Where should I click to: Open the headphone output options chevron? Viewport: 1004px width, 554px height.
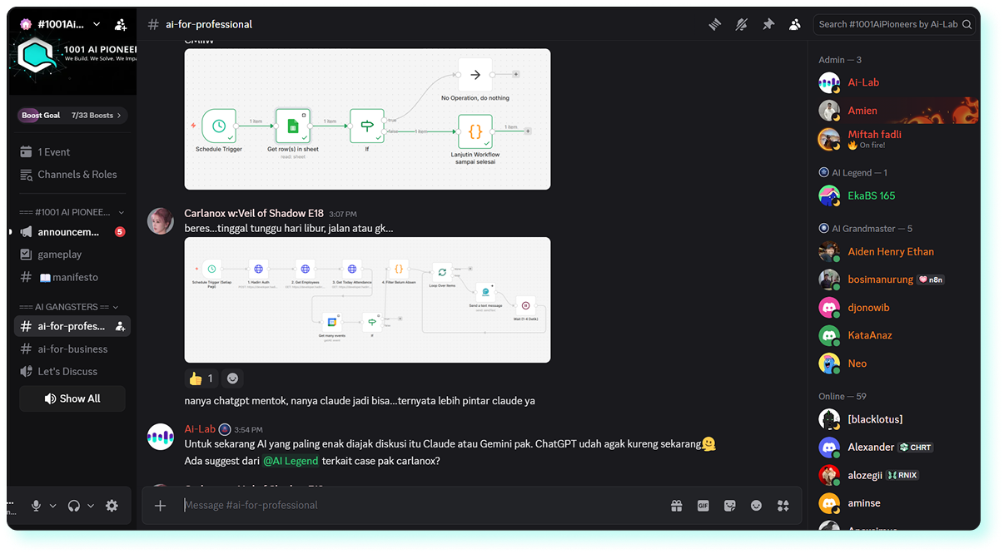click(x=91, y=506)
